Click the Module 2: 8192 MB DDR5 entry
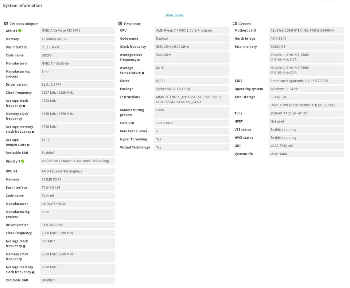350x288 pixels. tap(306, 70)
